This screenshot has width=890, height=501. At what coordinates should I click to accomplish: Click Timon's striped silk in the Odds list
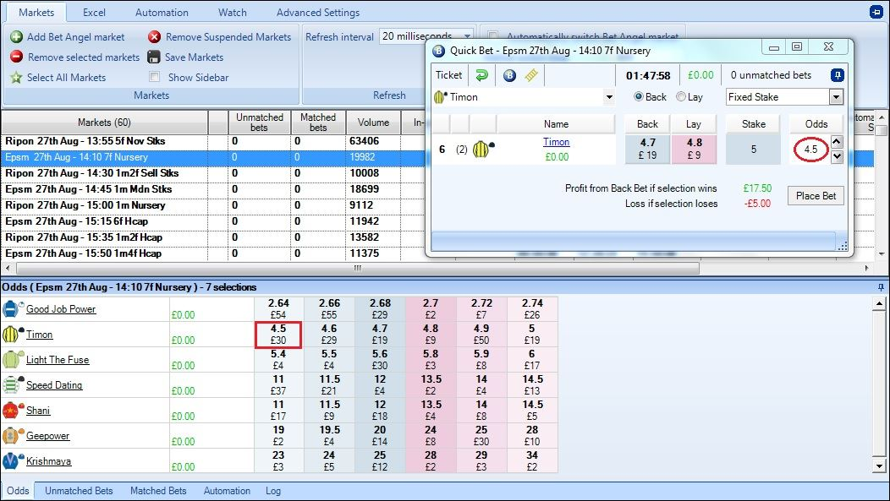point(13,335)
